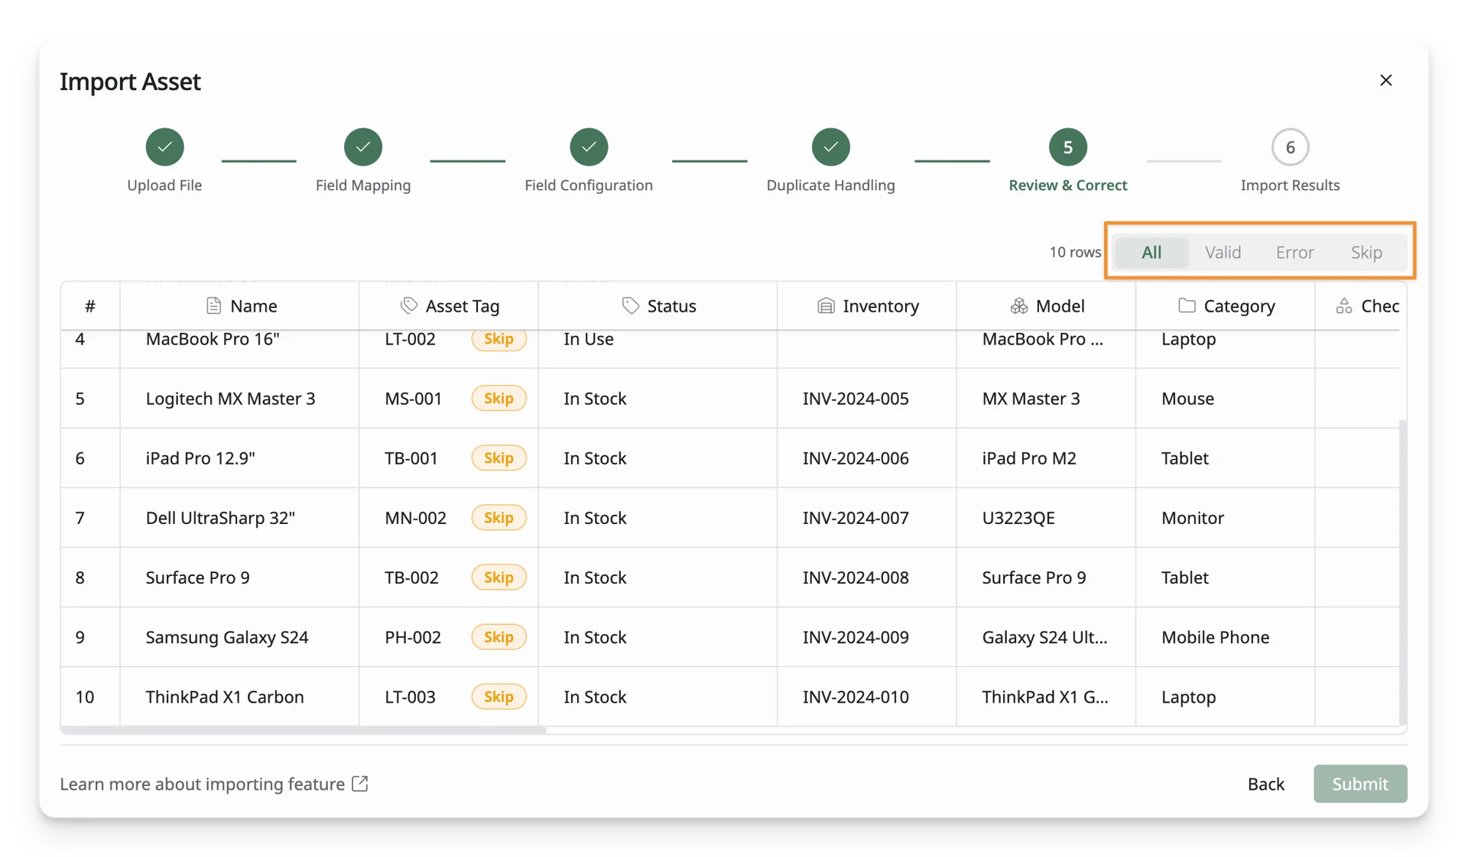This screenshot has width=1468, height=857.
Task: Click the step 6 Import Results circle
Action: click(x=1291, y=147)
